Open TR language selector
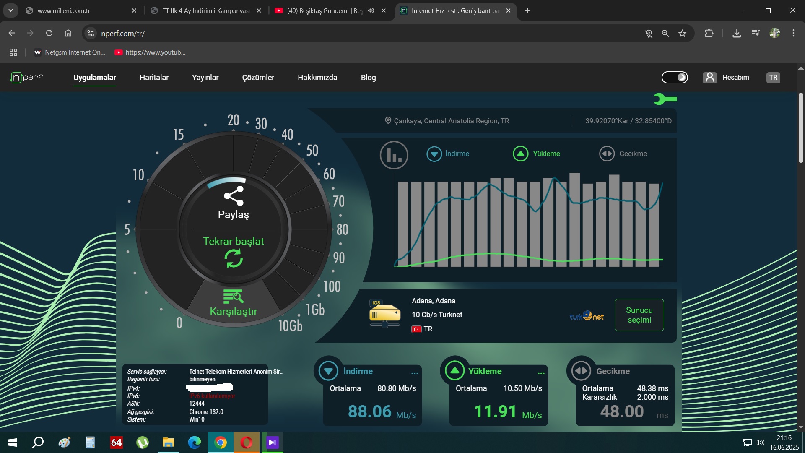Image resolution: width=805 pixels, height=453 pixels. tap(774, 77)
